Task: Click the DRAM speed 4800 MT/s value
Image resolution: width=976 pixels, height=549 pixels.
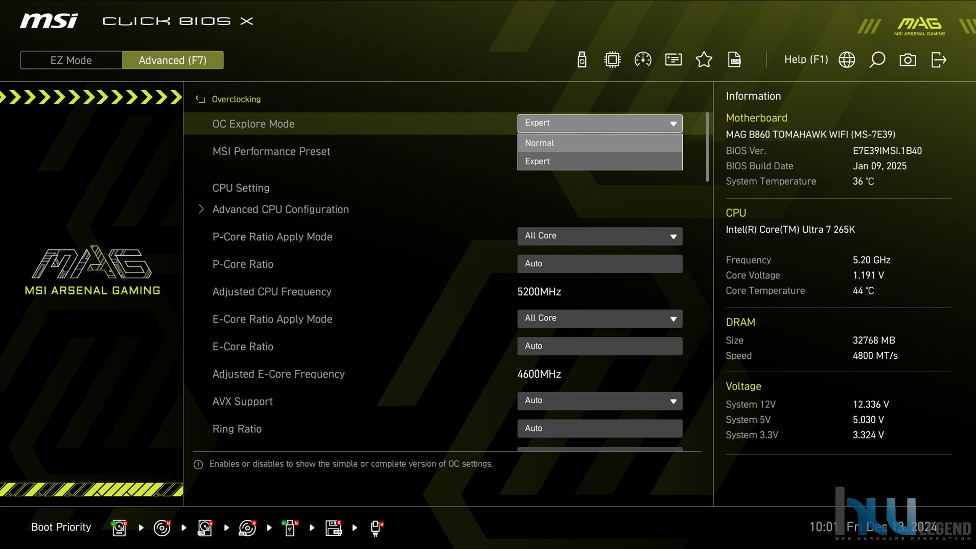Action: [875, 356]
